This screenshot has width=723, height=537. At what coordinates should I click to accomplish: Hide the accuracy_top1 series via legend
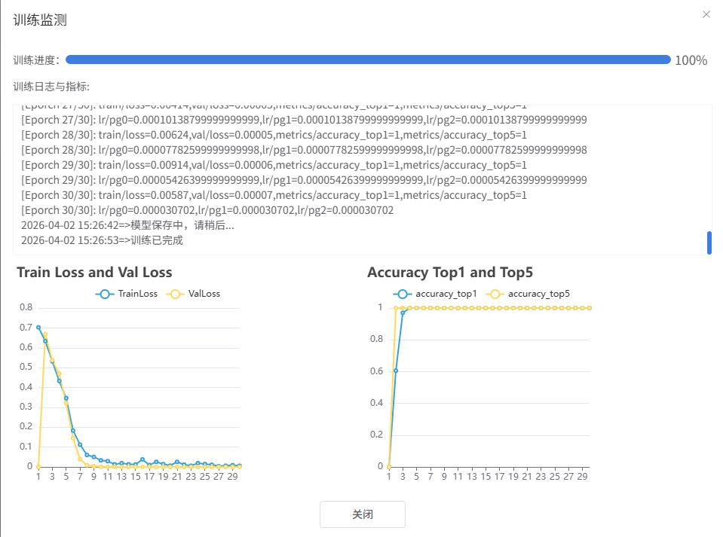(435, 294)
